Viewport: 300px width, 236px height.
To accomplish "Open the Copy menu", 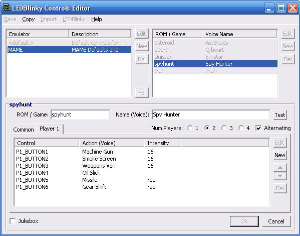I will tap(29, 19).
